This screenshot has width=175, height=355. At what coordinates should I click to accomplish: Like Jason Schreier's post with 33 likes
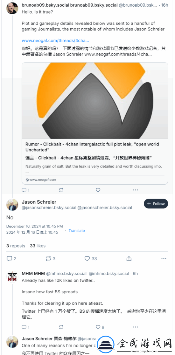pos(91,258)
